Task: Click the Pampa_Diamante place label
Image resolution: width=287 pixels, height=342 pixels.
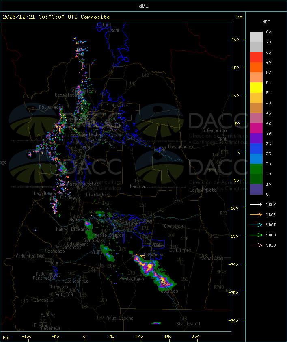Action: click(x=73, y=229)
